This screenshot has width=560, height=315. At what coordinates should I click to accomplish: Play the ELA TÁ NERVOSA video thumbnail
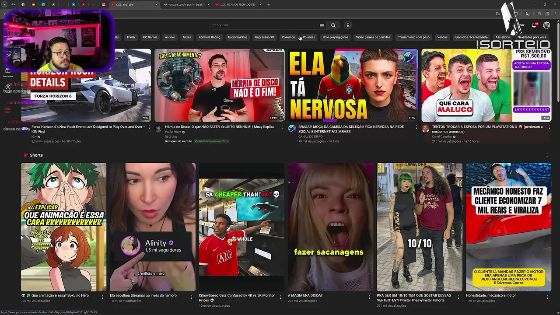352,85
